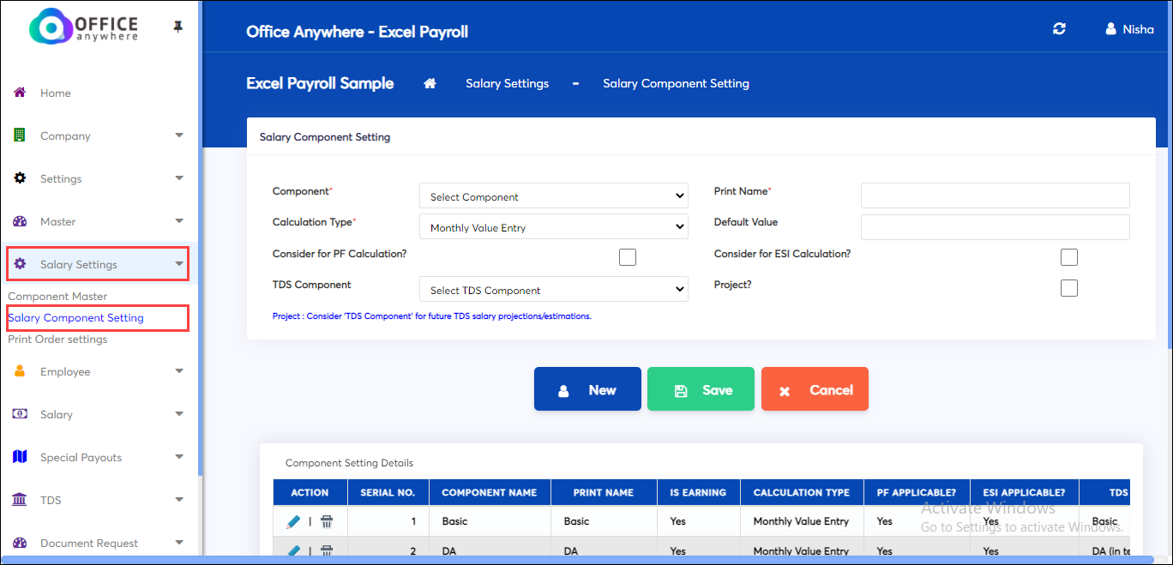Open the Select Component dropdown
The image size is (1173, 565).
pos(554,195)
